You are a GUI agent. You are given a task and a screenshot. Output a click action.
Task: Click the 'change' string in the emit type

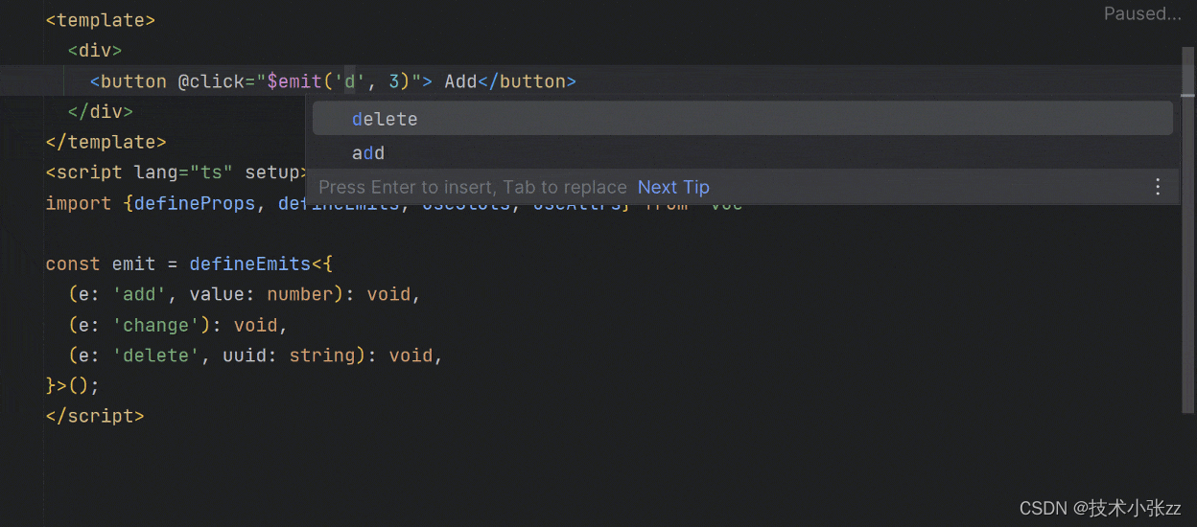click(156, 325)
